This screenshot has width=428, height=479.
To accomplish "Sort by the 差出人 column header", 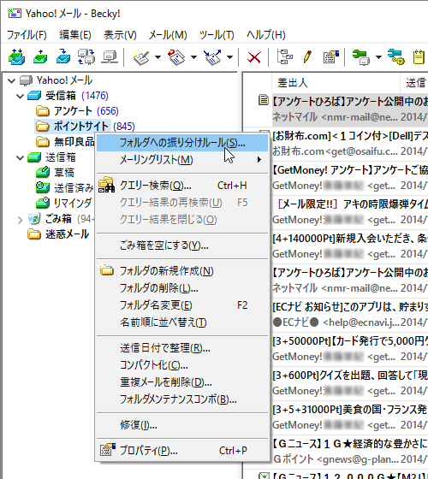I will 336,82.
